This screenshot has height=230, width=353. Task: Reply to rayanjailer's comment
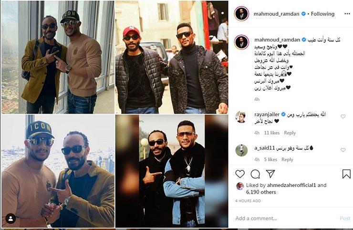[290, 133]
